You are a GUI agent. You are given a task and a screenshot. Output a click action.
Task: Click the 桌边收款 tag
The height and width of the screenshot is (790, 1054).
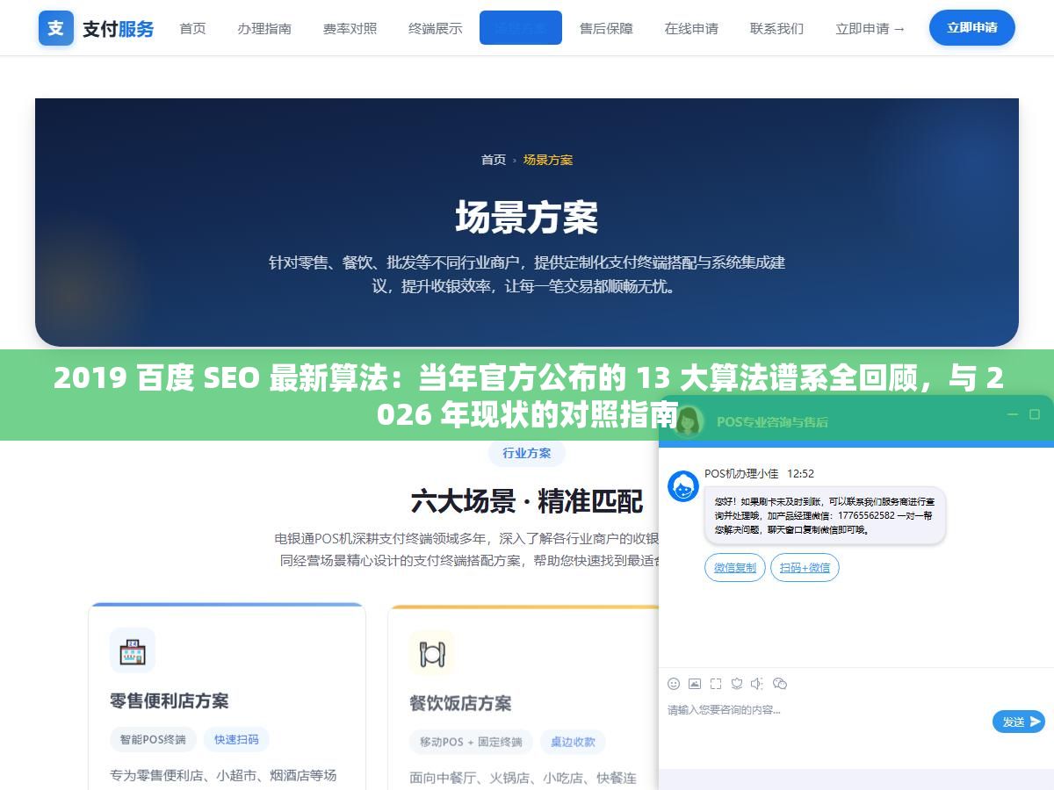coord(573,742)
